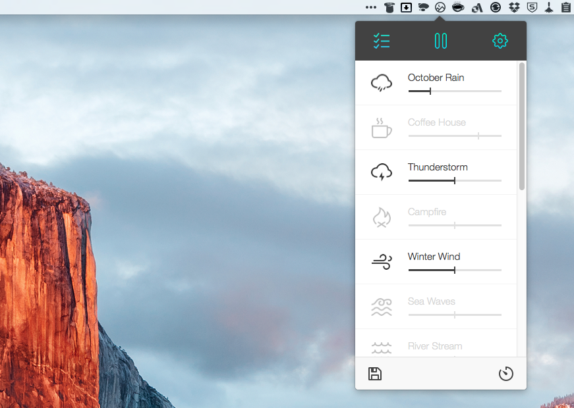Screen dimensions: 574x408
Task: Enable River Stream with its ripple icon
Action: [x=382, y=347]
